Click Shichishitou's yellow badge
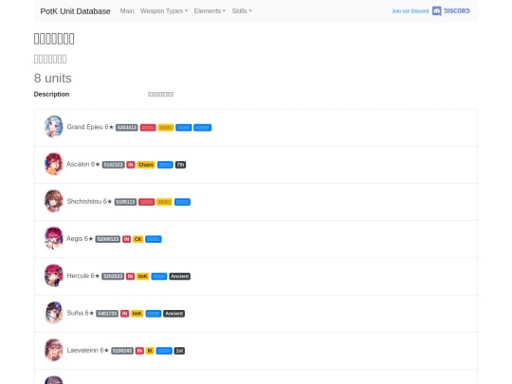 (164, 202)
